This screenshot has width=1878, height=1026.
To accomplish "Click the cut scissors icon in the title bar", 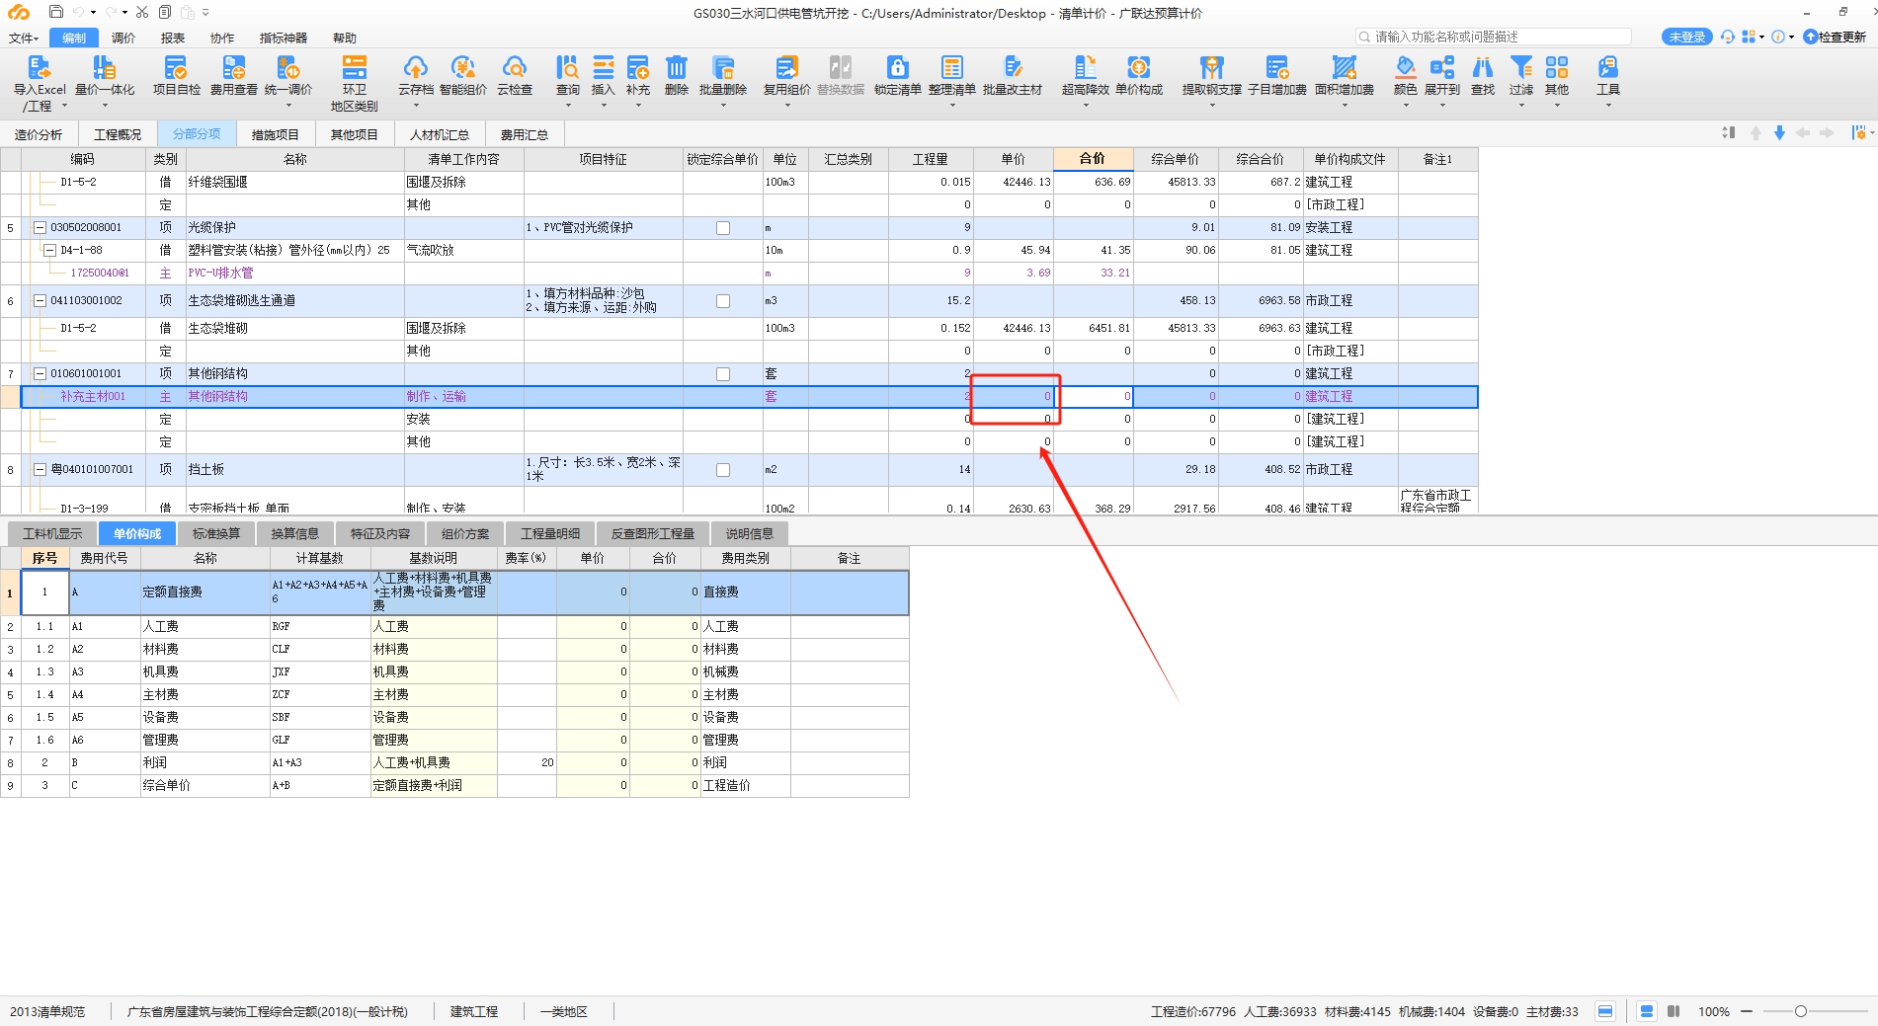I will click(142, 12).
